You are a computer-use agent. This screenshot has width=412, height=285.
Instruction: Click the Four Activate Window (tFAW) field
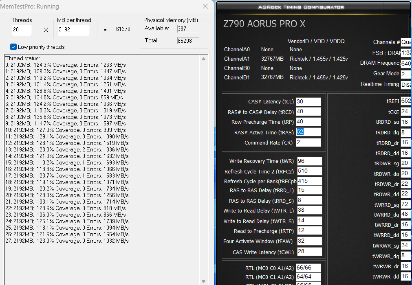tap(310, 241)
